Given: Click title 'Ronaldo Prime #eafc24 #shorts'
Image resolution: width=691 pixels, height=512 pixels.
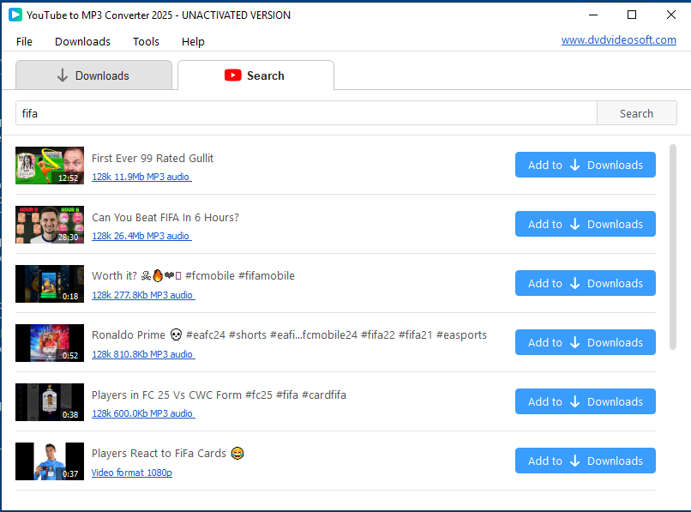Looking at the screenshot, I should tap(289, 335).
